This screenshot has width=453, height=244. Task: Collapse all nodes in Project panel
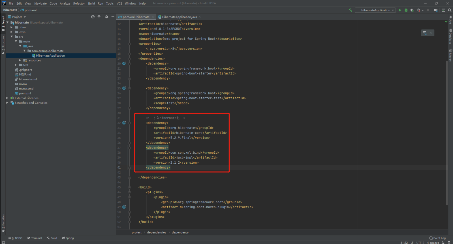[x=99, y=17]
